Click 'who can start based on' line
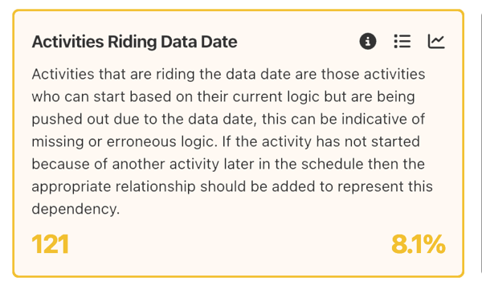The height and width of the screenshot is (290, 482). click(x=112, y=97)
